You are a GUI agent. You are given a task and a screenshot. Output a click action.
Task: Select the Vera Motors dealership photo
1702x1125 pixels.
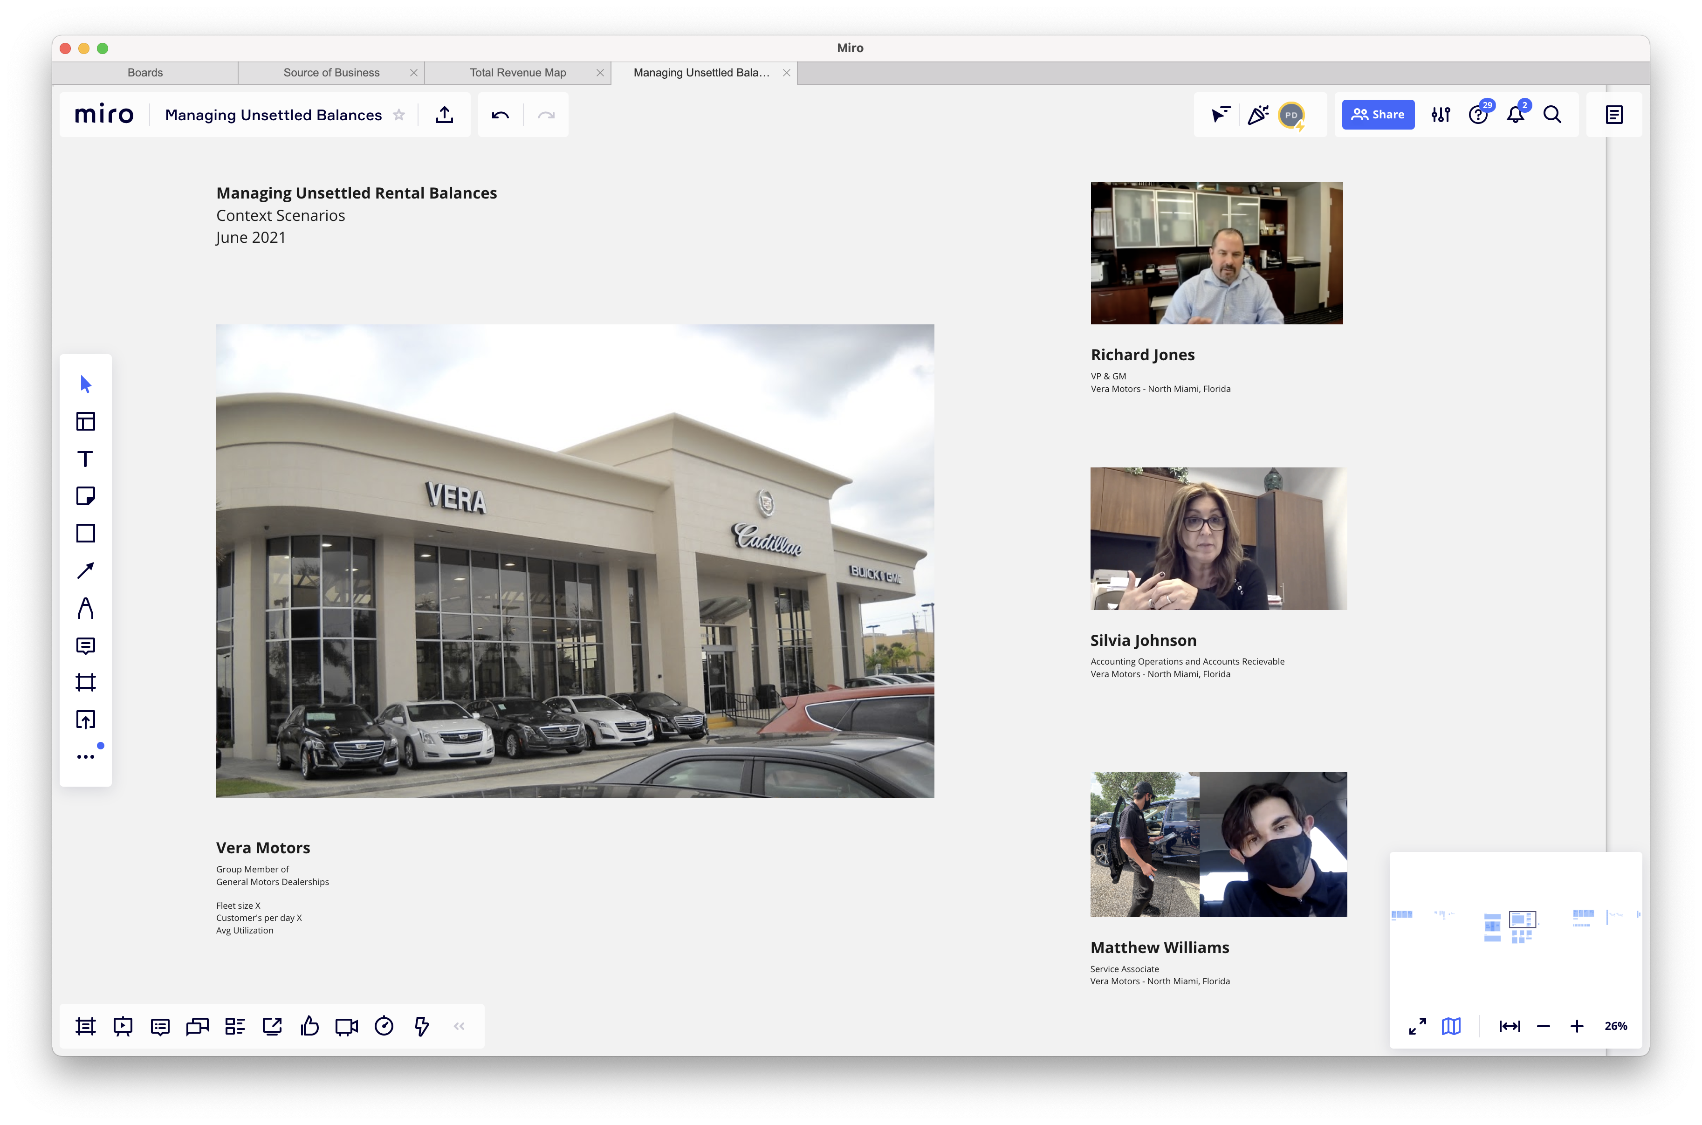[575, 560]
